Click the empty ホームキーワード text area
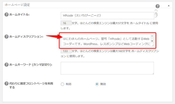Image resolution: width=175 pixels, height=104 pixels. (107, 68)
